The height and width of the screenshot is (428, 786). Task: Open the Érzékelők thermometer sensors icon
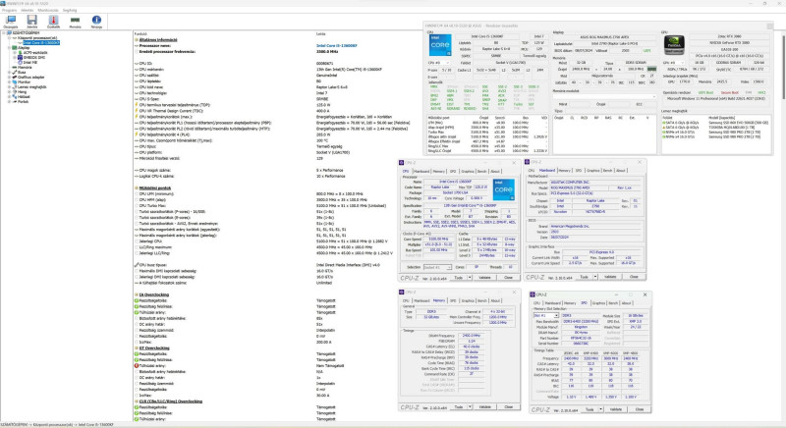point(53,20)
